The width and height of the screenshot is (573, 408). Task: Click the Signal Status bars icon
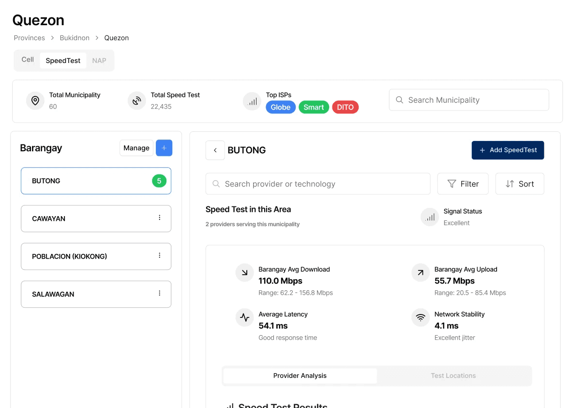430,217
